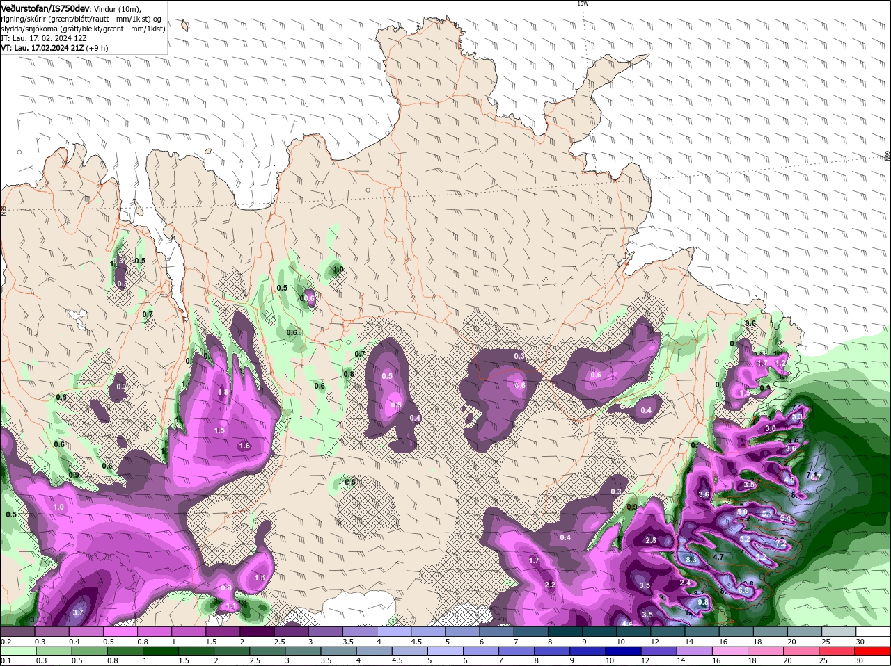
Task: Click the 'Veðurstofan/IS750dev' title text
Action: tap(45, 8)
